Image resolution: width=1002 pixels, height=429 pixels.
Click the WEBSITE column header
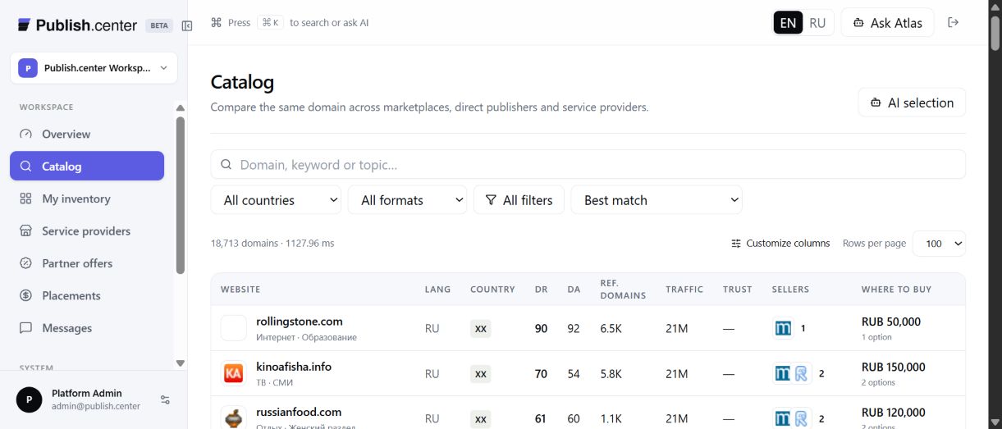240,290
